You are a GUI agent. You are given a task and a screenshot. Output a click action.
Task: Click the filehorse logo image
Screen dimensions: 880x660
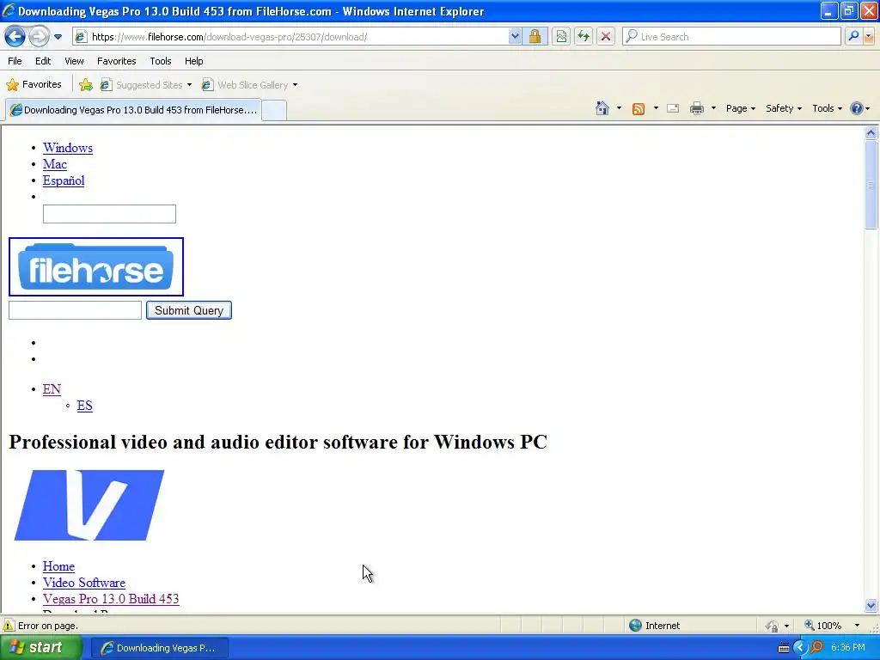coord(96,266)
